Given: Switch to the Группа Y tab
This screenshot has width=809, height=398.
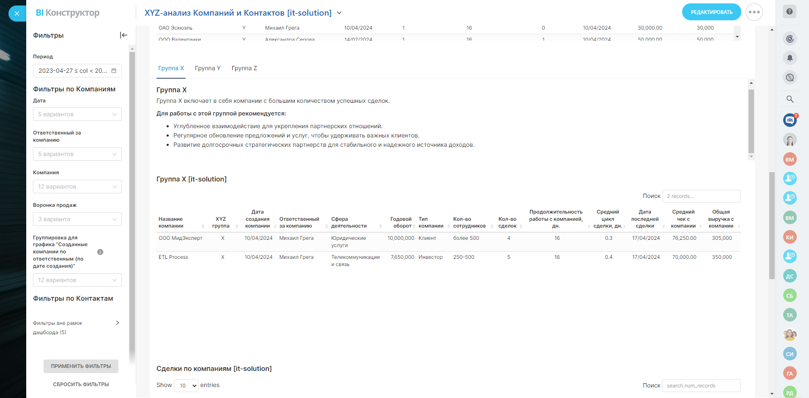Looking at the screenshot, I should [x=208, y=68].
